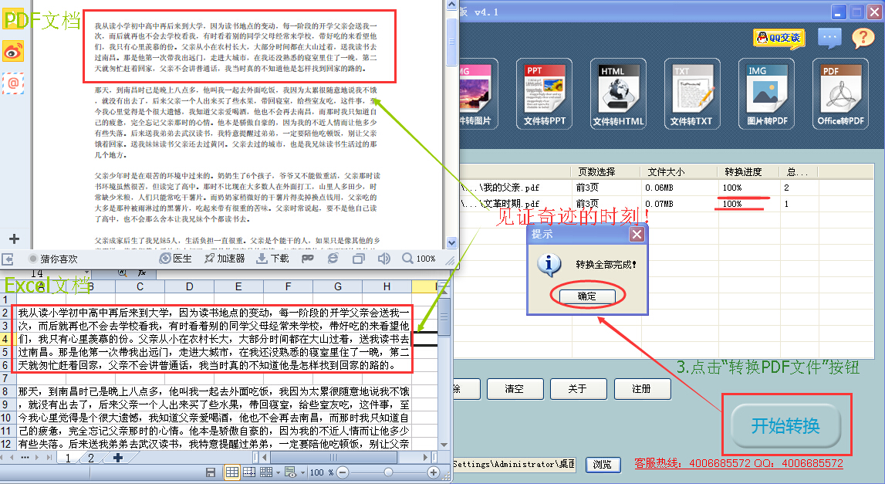The height and width of the screenshot is (484, 885).
Task: Open the 100% page zoom control
Action: tap(419, 259)
